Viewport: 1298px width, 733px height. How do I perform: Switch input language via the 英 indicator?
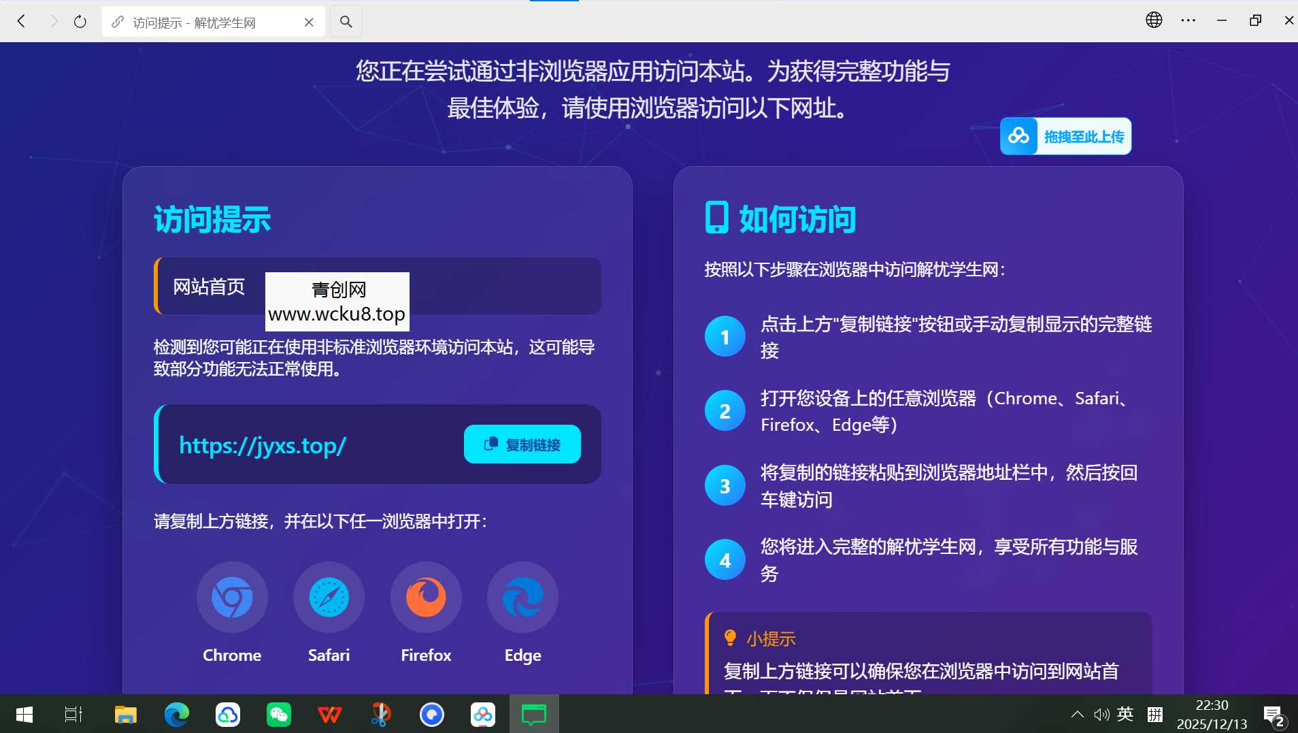point(1125,714)
